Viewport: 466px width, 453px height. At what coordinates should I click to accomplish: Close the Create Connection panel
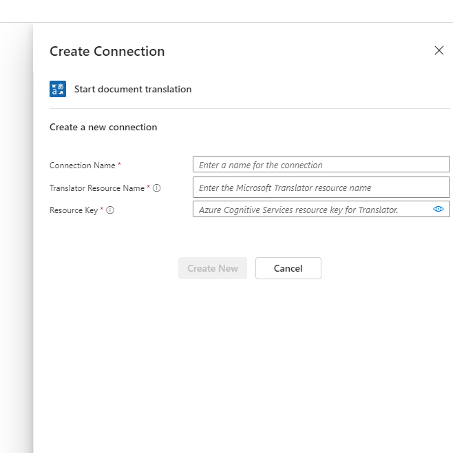439,50
